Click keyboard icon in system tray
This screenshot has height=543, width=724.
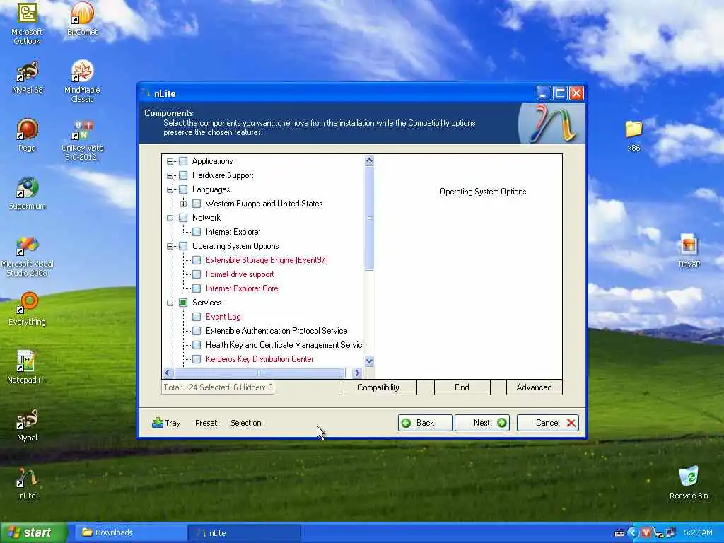[619, 533]
